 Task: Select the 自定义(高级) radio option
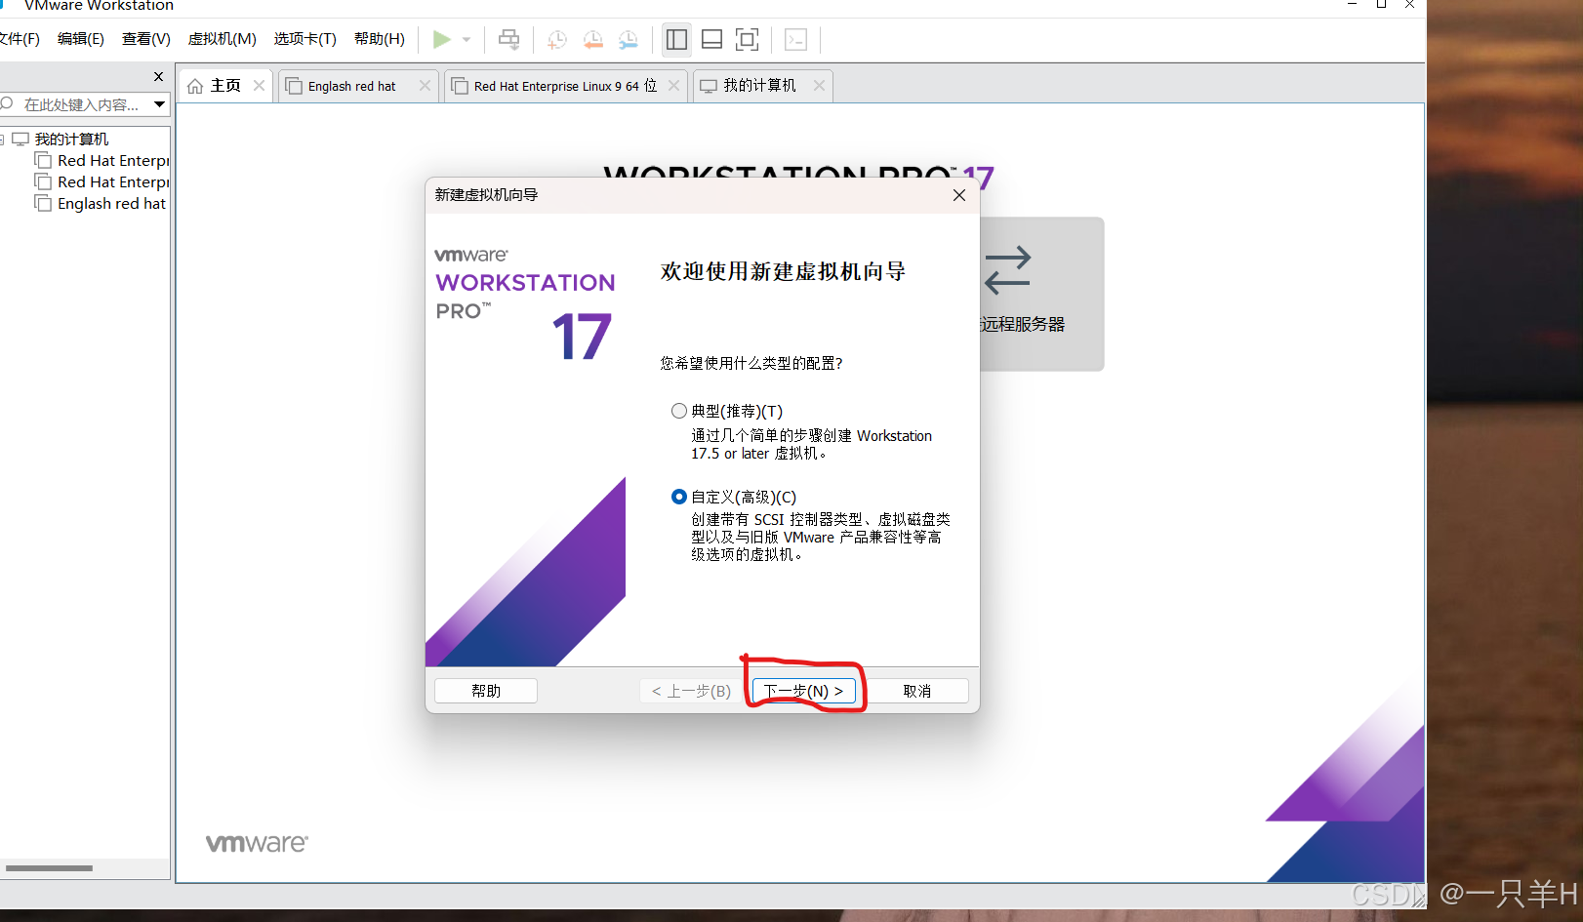coord(679,497)
